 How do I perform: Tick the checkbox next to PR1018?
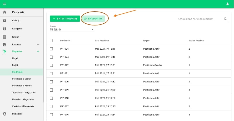pyautogui.click(x=51, y=98)
